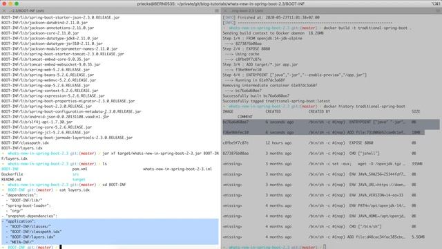This screenshot has width=442, height=249.
Task: Click the 'jar xf target/whats-new-in-spring-boot-2-3.jar' command
Action: pos(152,154)
